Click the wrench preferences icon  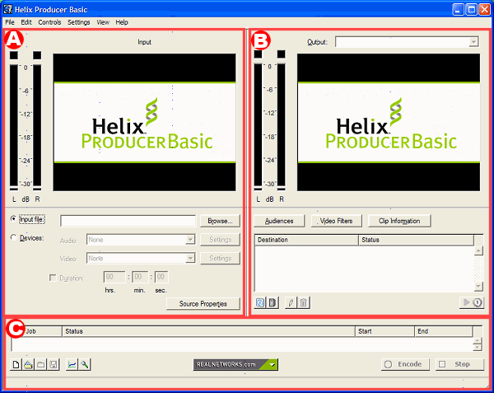[85, 364]
